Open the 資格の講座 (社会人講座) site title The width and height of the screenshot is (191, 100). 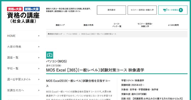click(x=23, y=18)
